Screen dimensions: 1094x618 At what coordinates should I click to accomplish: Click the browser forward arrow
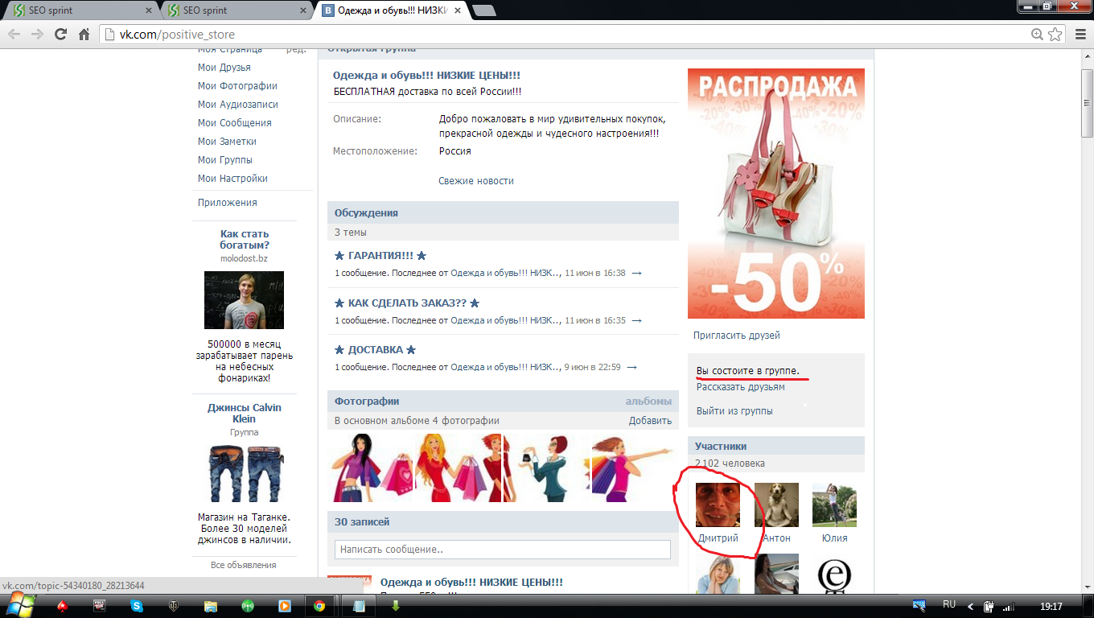coord(37,35)
